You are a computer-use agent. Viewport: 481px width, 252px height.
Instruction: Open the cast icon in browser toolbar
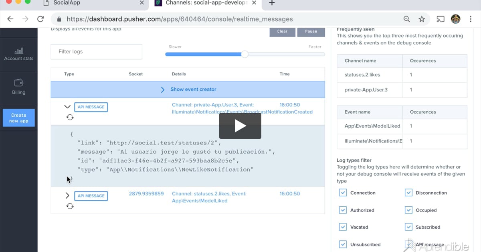pos(441,19)
